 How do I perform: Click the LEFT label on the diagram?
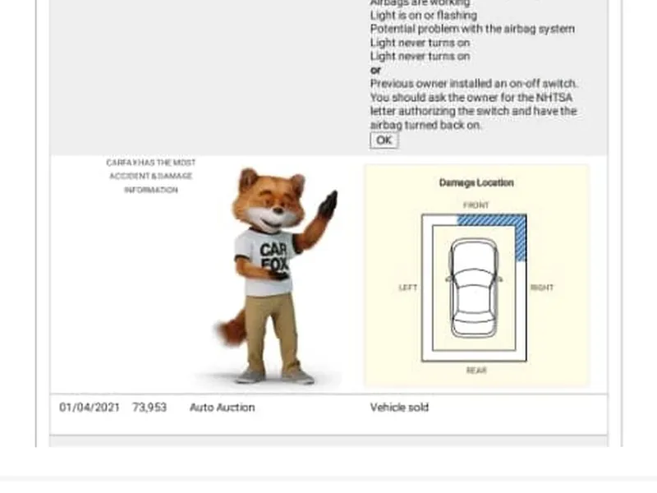tap(407, 288)
